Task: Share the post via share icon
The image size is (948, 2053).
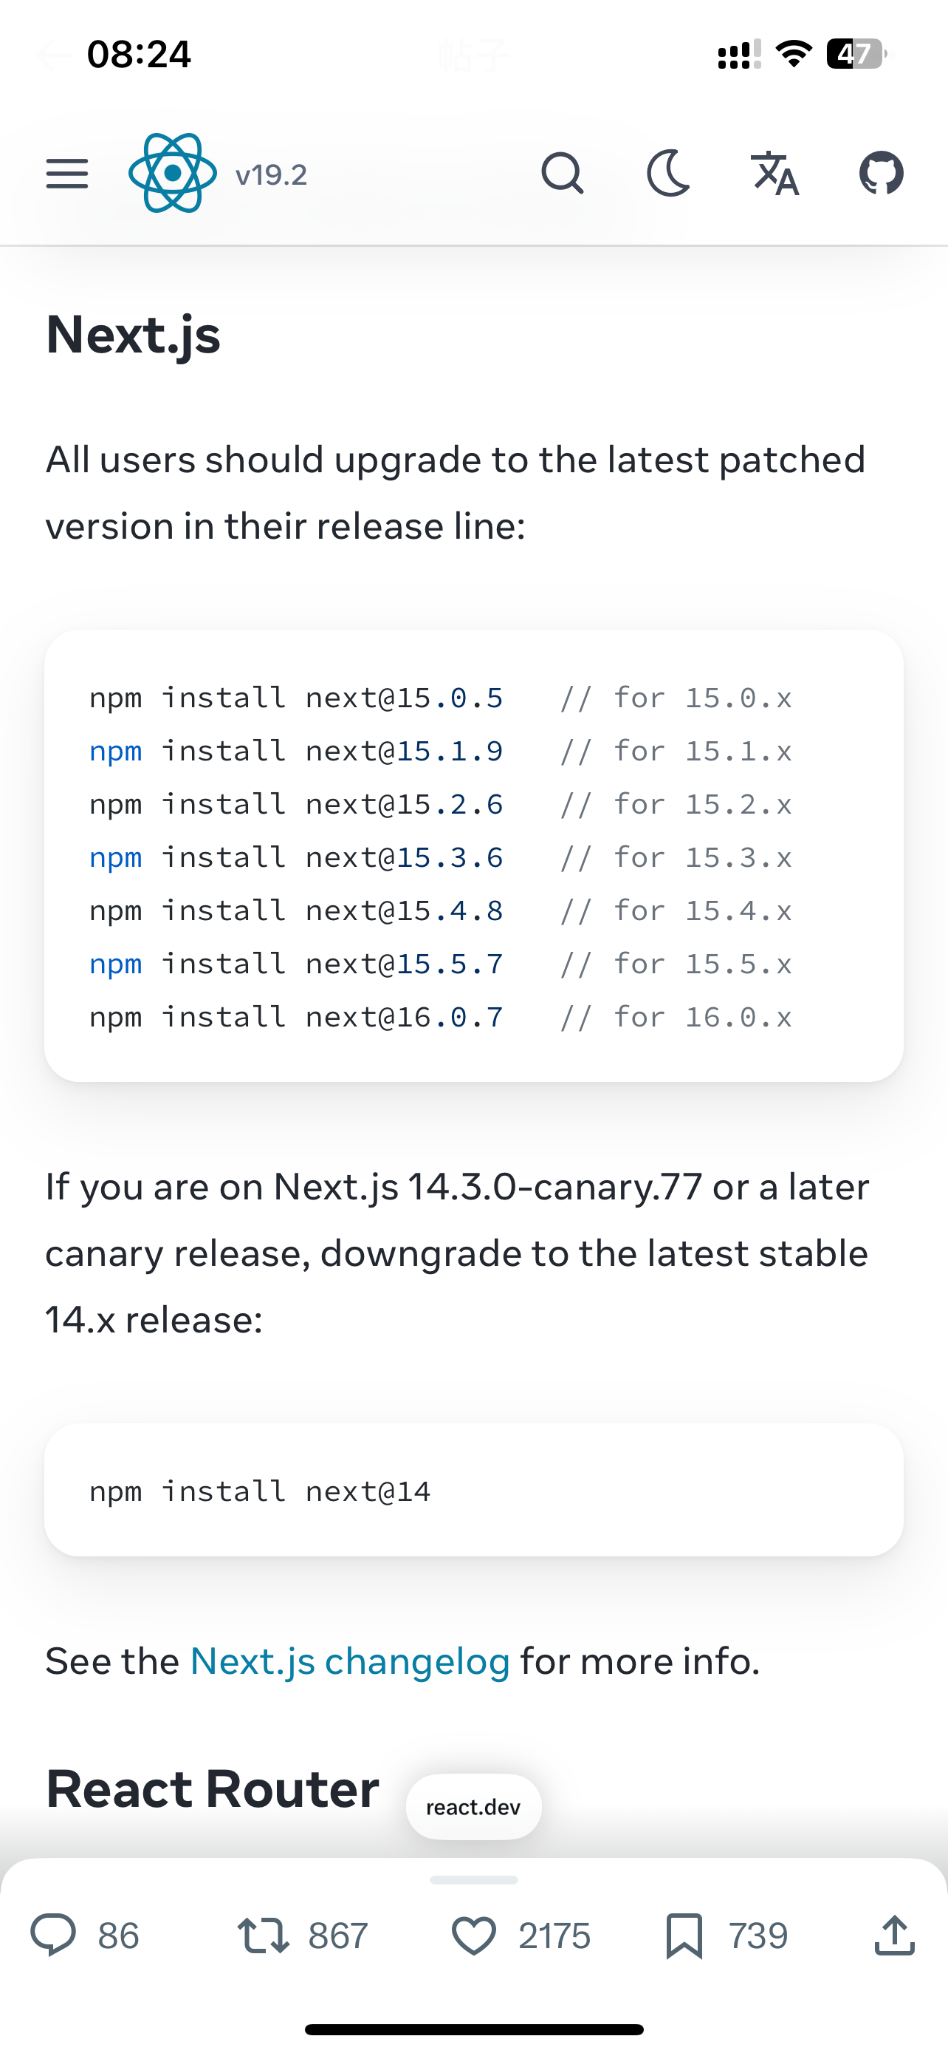Action: 895,1935
